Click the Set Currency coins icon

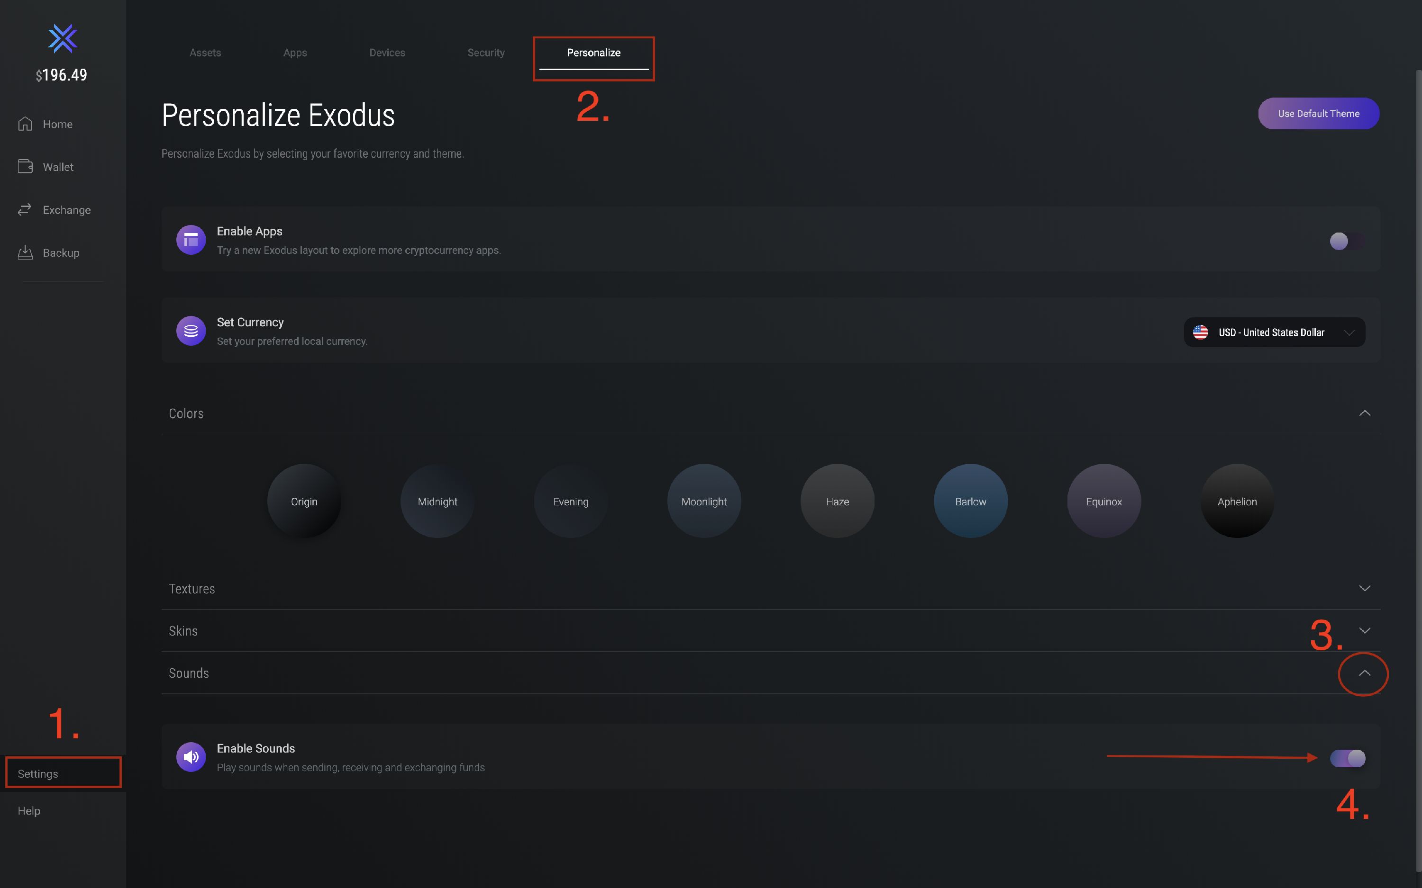click(x=191, y=331)
